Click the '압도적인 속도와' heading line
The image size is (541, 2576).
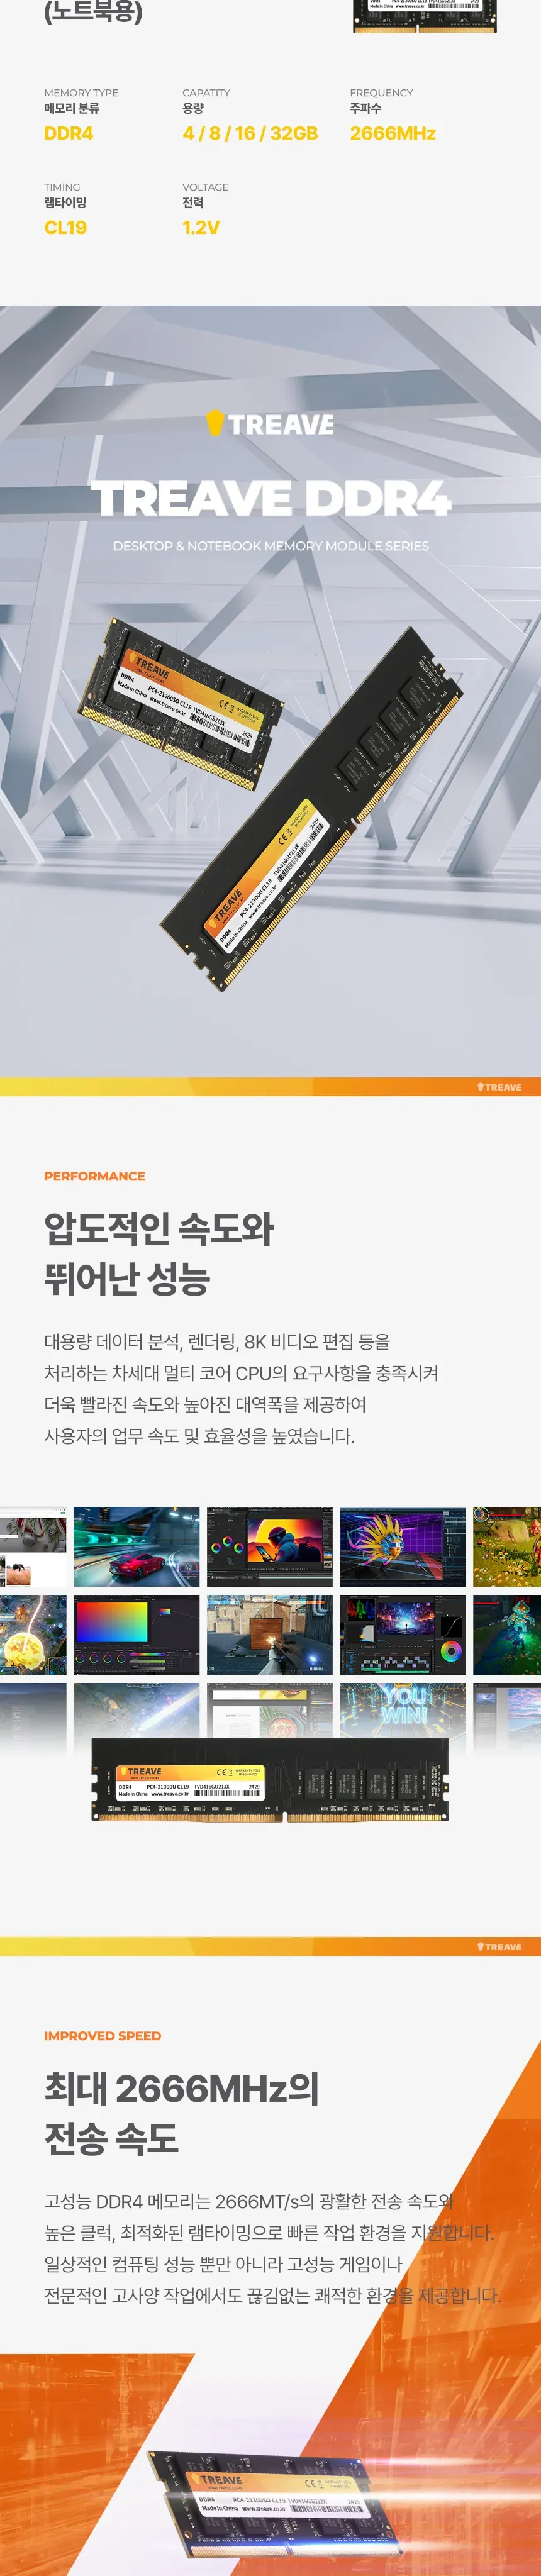tap(159, 1228)
